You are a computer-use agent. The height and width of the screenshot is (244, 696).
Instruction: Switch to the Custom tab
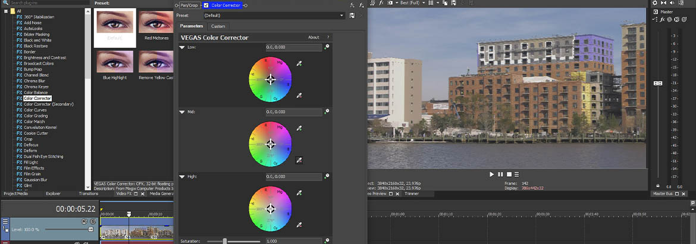218,26
